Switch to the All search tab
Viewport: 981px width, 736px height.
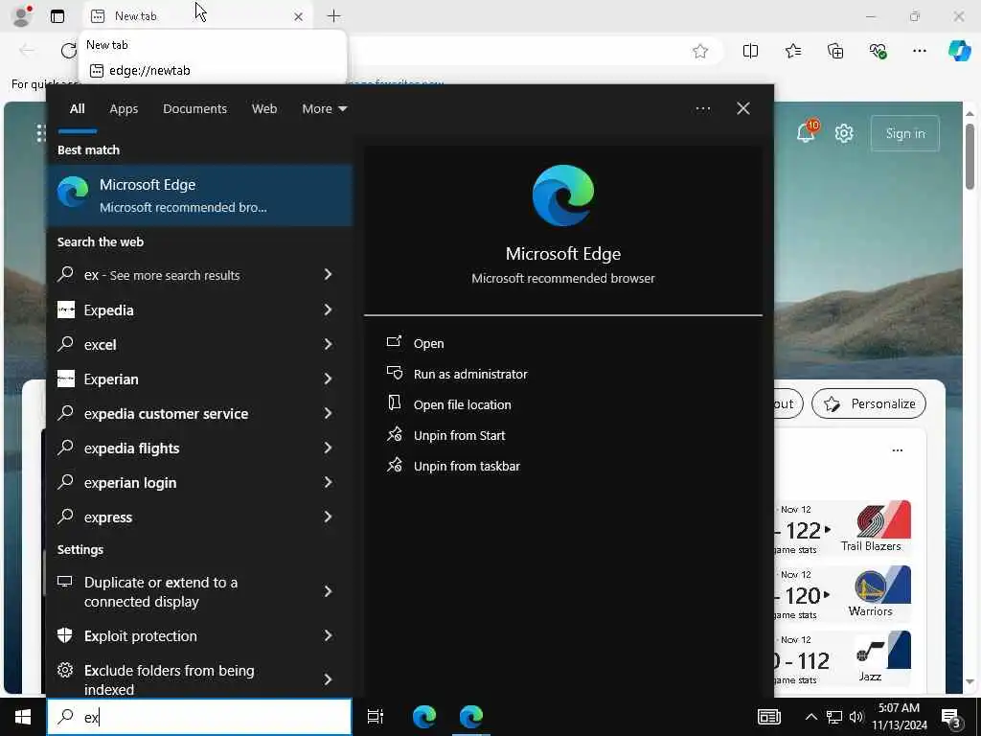[77, 109]
